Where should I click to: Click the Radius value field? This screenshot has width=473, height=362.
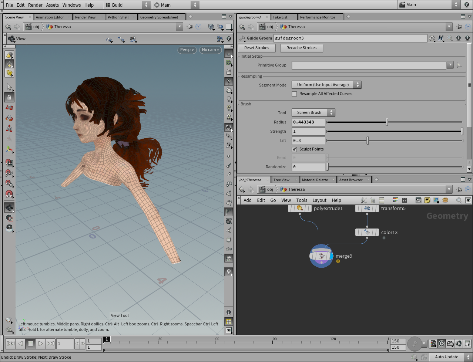pyautogui.click(x=308, y=122)
